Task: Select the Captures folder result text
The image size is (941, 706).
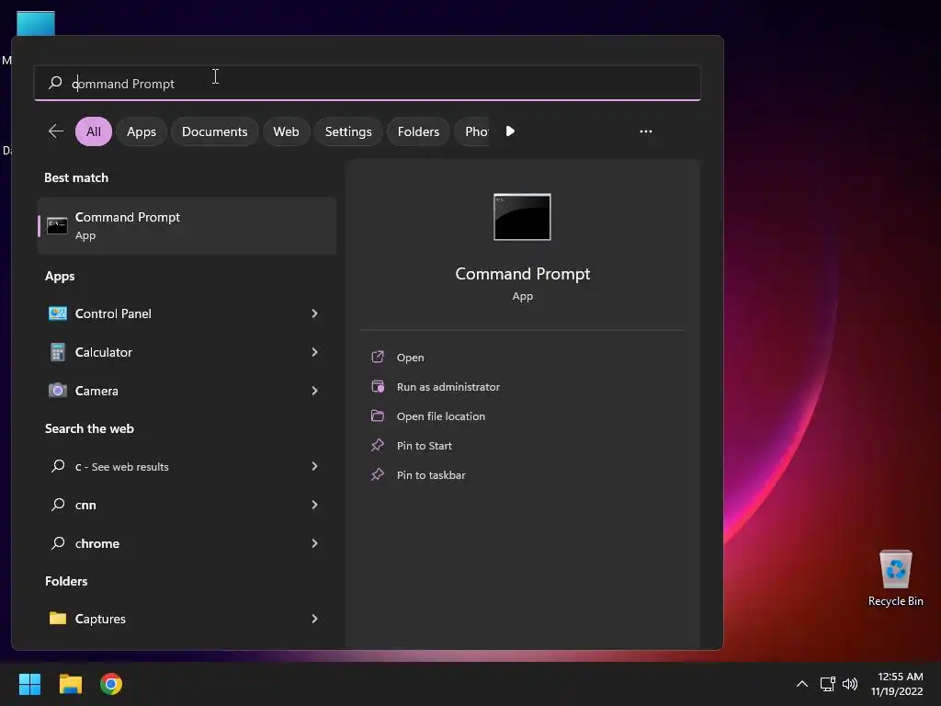Action: coord(100,619)
